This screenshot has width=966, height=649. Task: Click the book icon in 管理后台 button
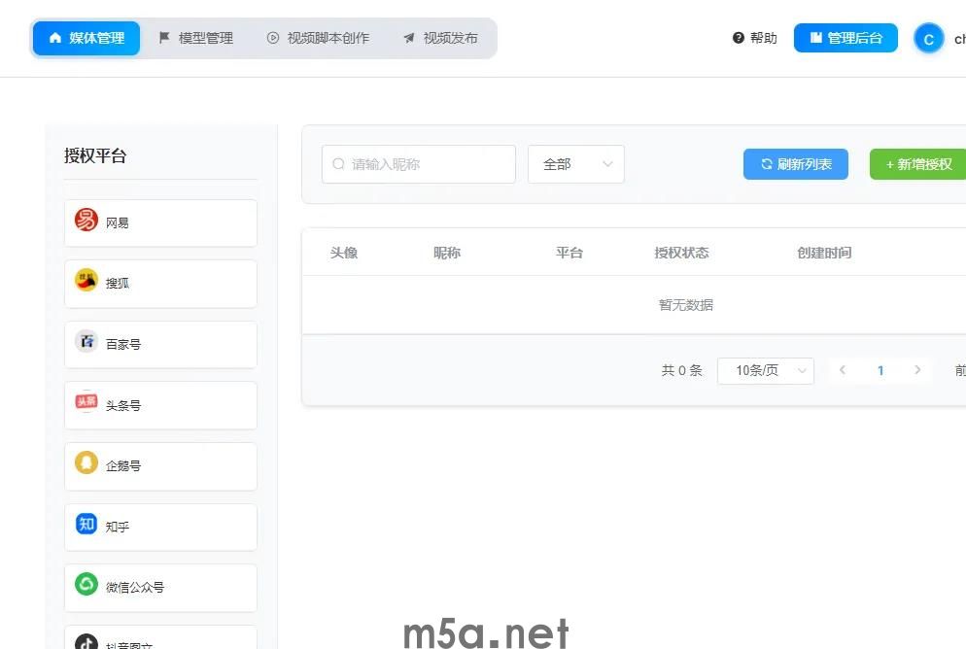coord(816,38)
